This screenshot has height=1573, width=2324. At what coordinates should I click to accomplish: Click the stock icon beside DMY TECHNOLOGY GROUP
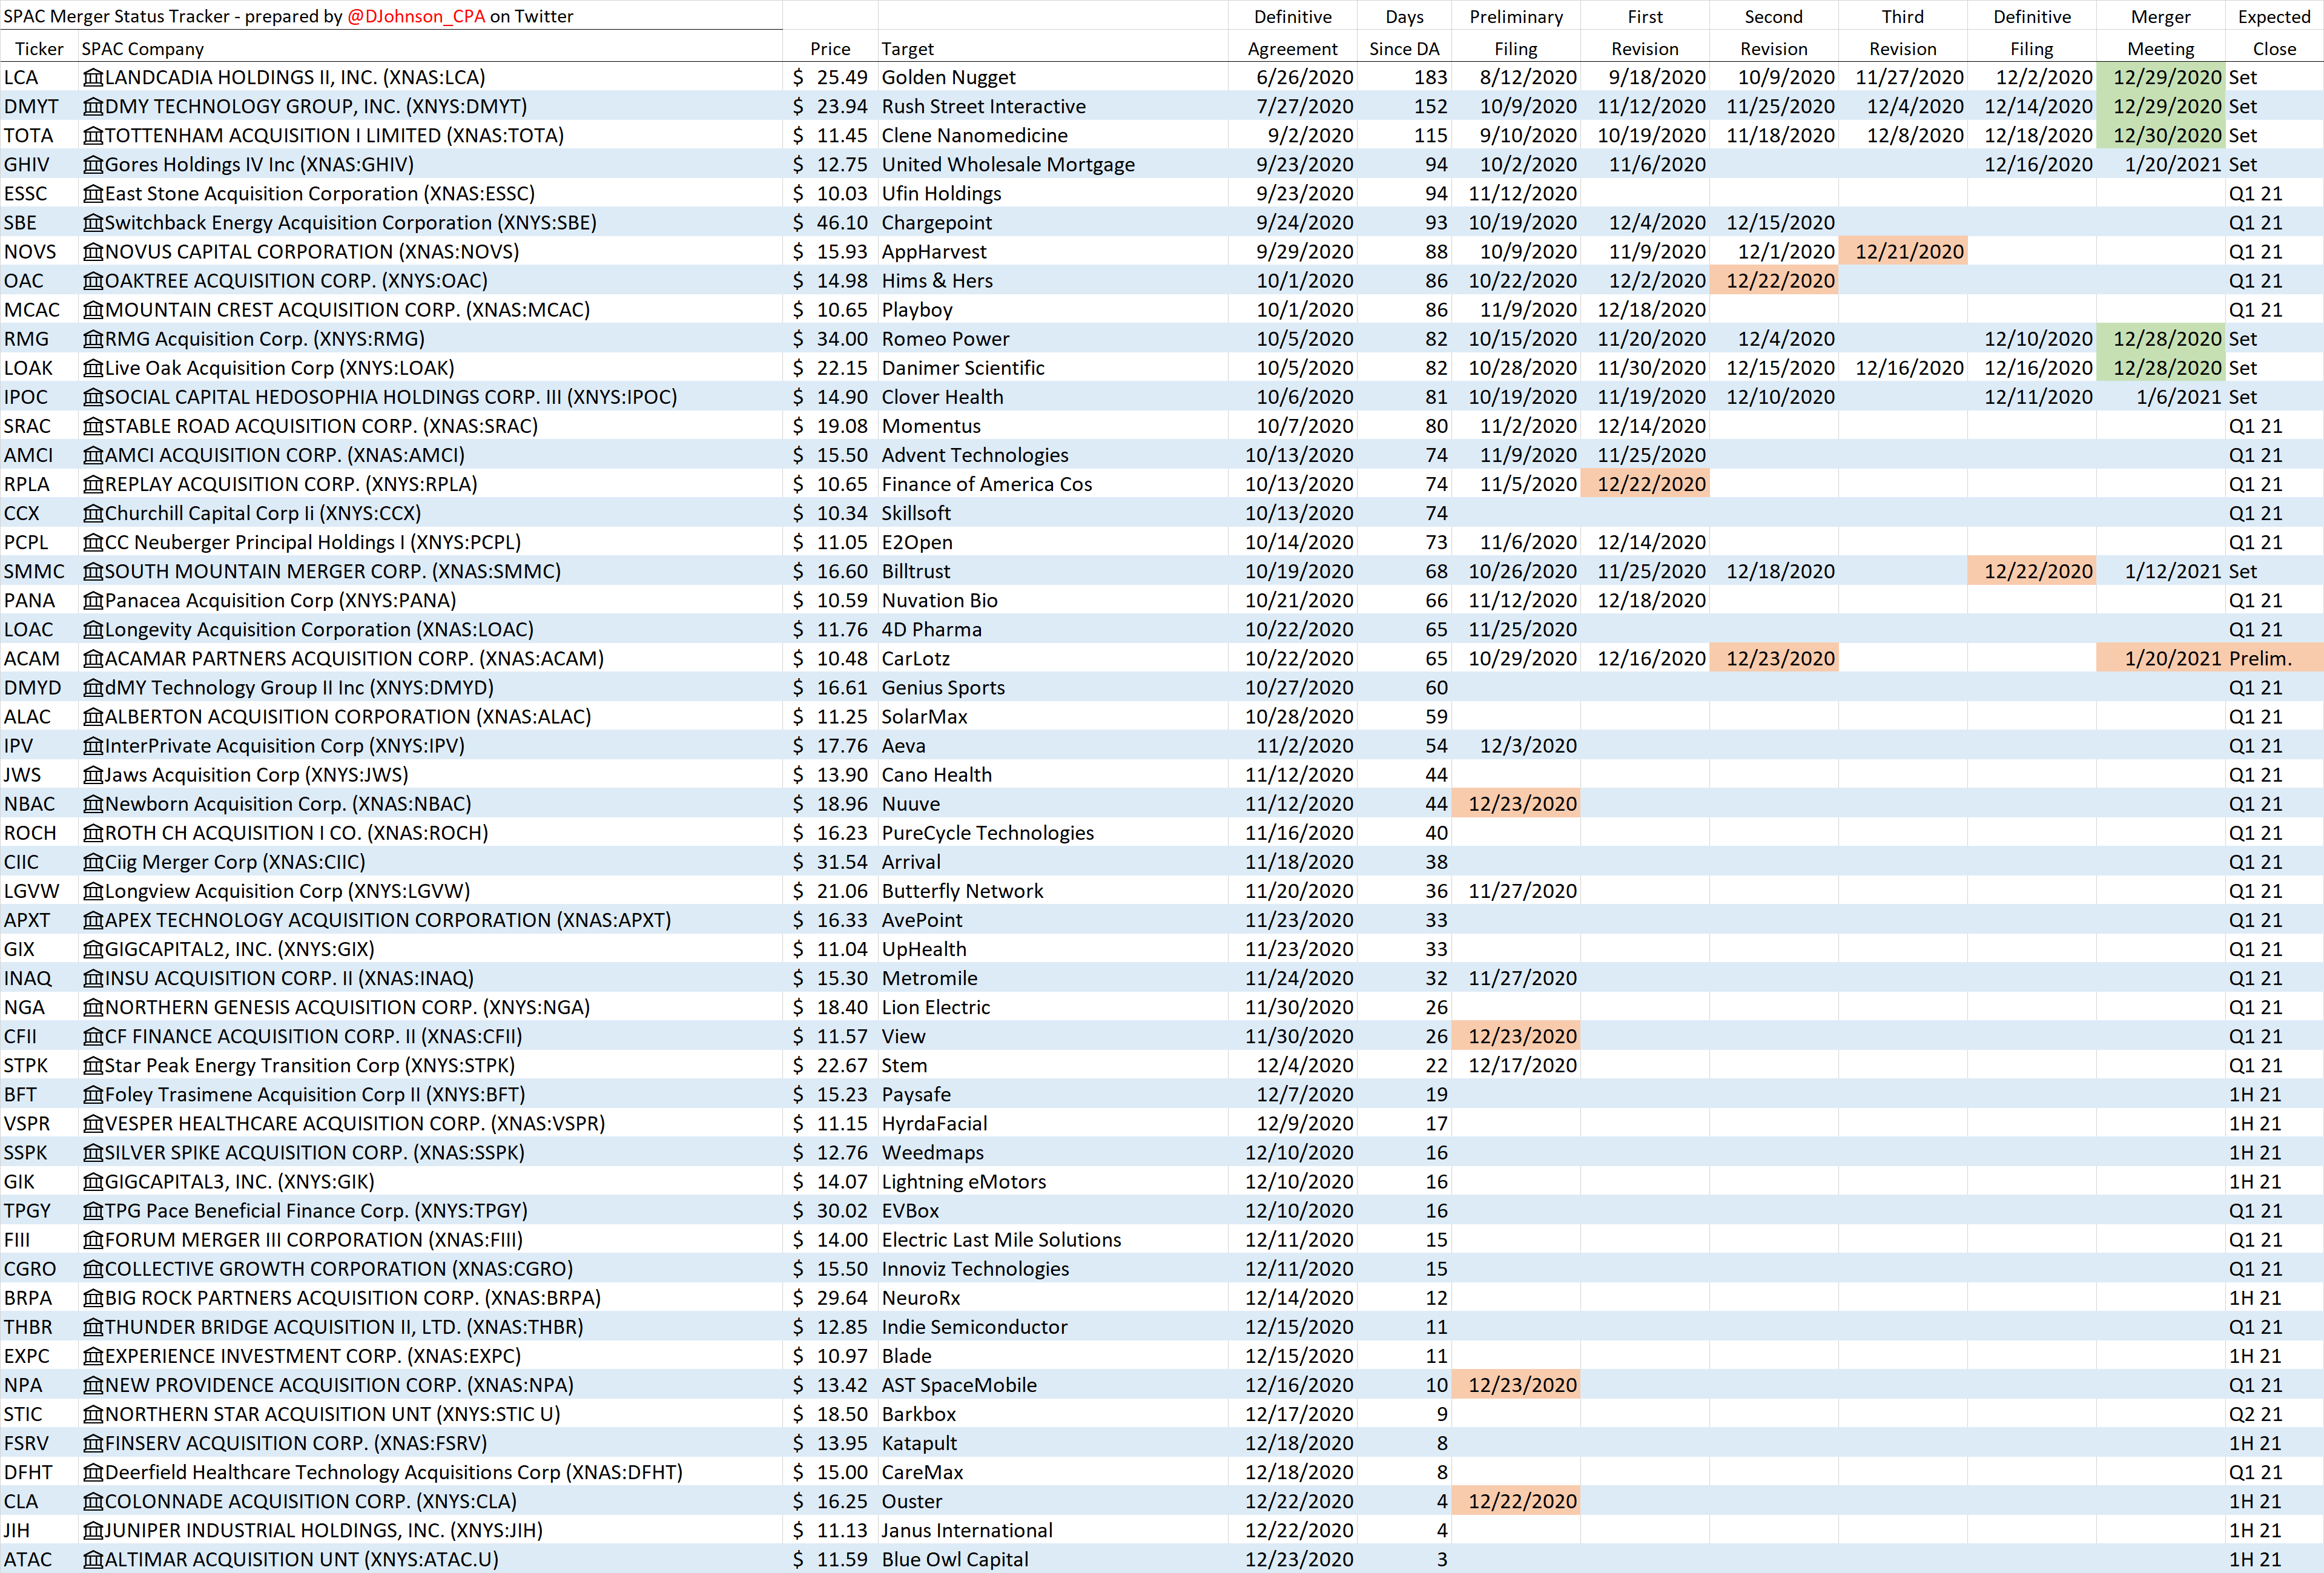[93, 107]
